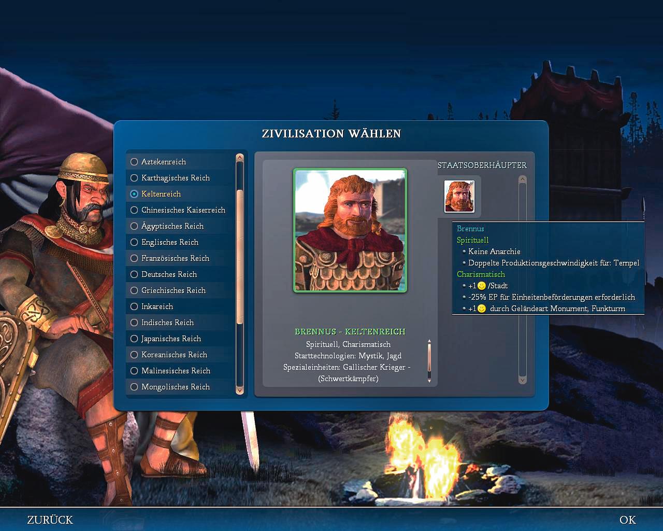Click the leader description scroll-down arrow
Image resolution: width=663 pixels, height=531 pixels.
tap(429, 381)
